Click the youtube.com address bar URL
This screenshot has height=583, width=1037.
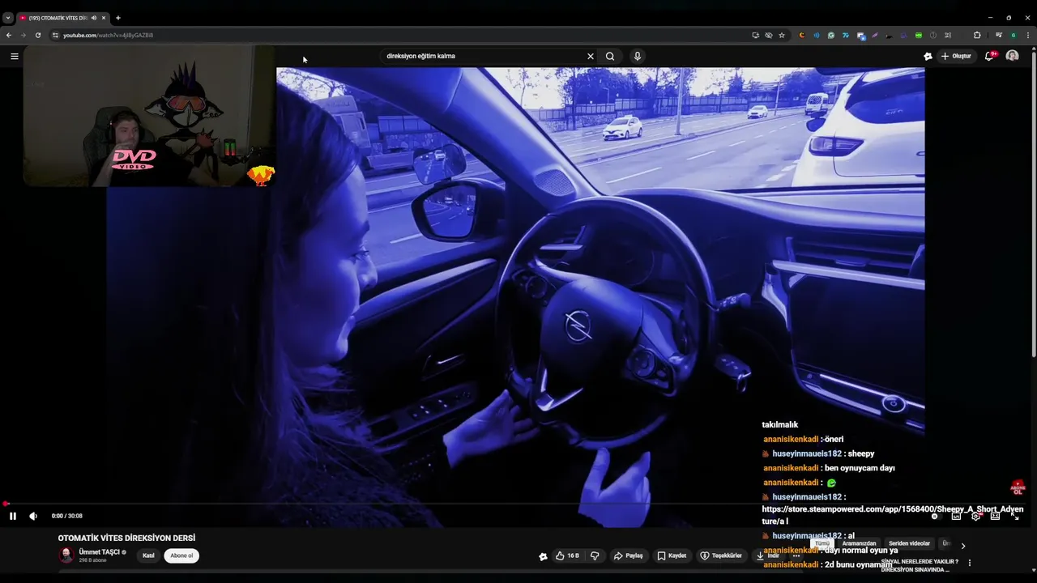click(x=108, y=35)
